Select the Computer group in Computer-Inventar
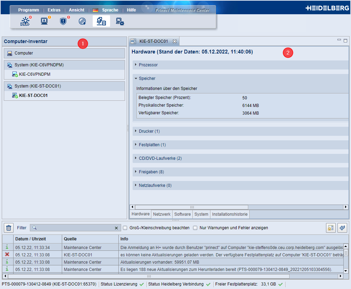This screenshot has height=289, width=351. pos(65,53)
